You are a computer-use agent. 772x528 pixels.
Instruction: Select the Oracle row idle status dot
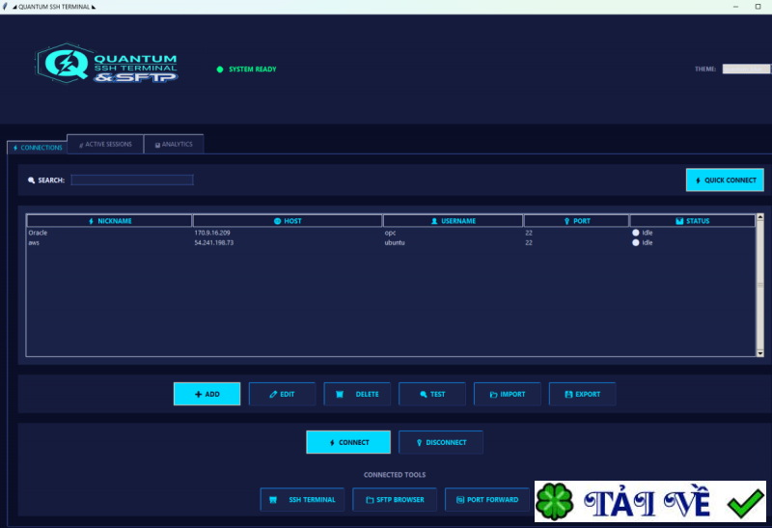[x=636, y=233]
